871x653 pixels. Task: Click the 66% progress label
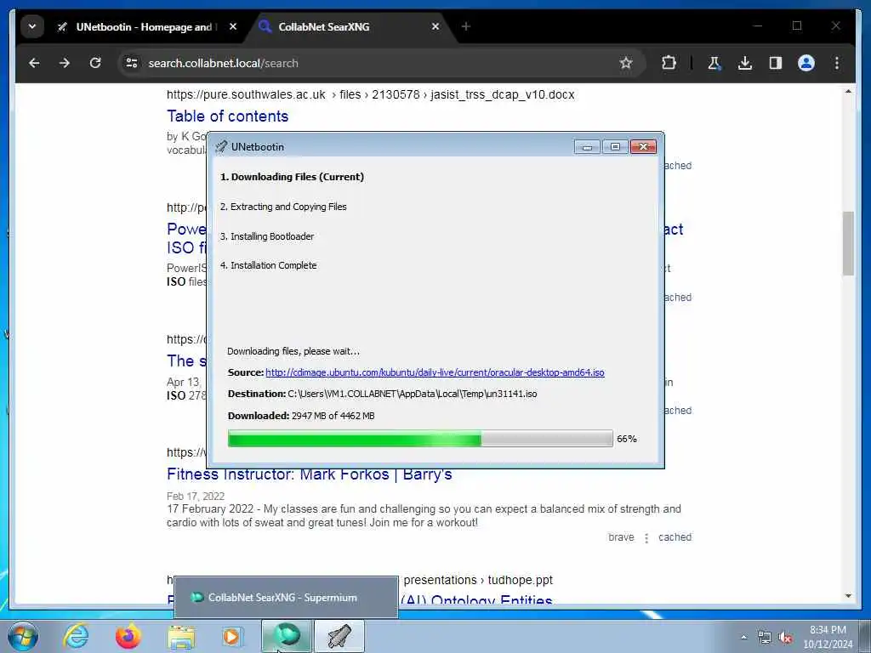tap(627, 439)
